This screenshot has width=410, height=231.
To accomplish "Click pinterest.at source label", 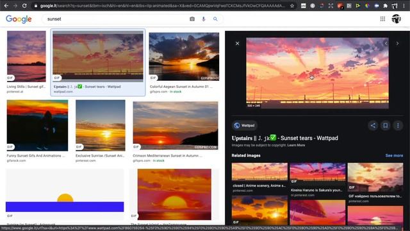I will pyautogui.click(x=15, y=92).
